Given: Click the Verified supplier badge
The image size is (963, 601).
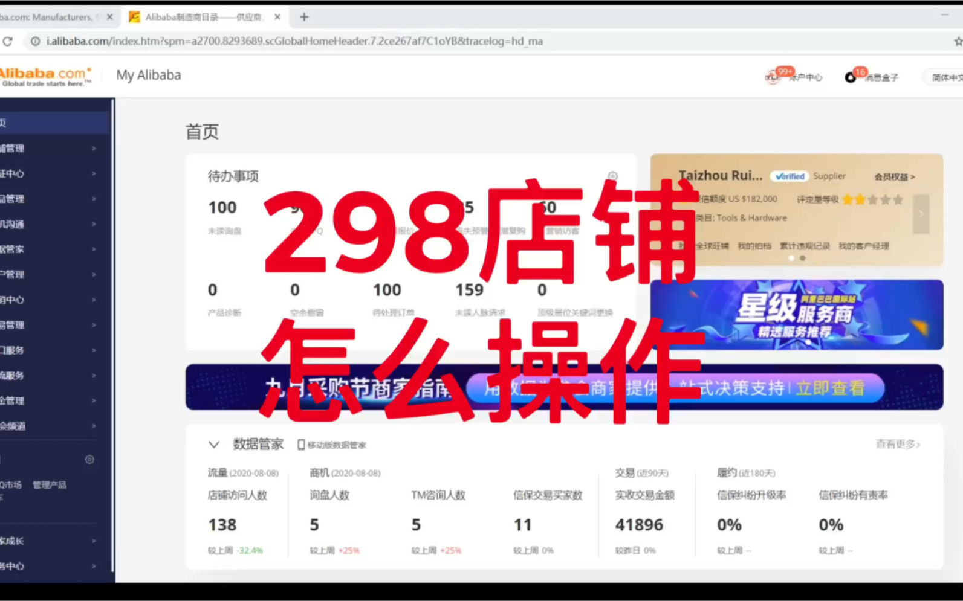Looking at the screenshot, I should (x=790, y=176).
